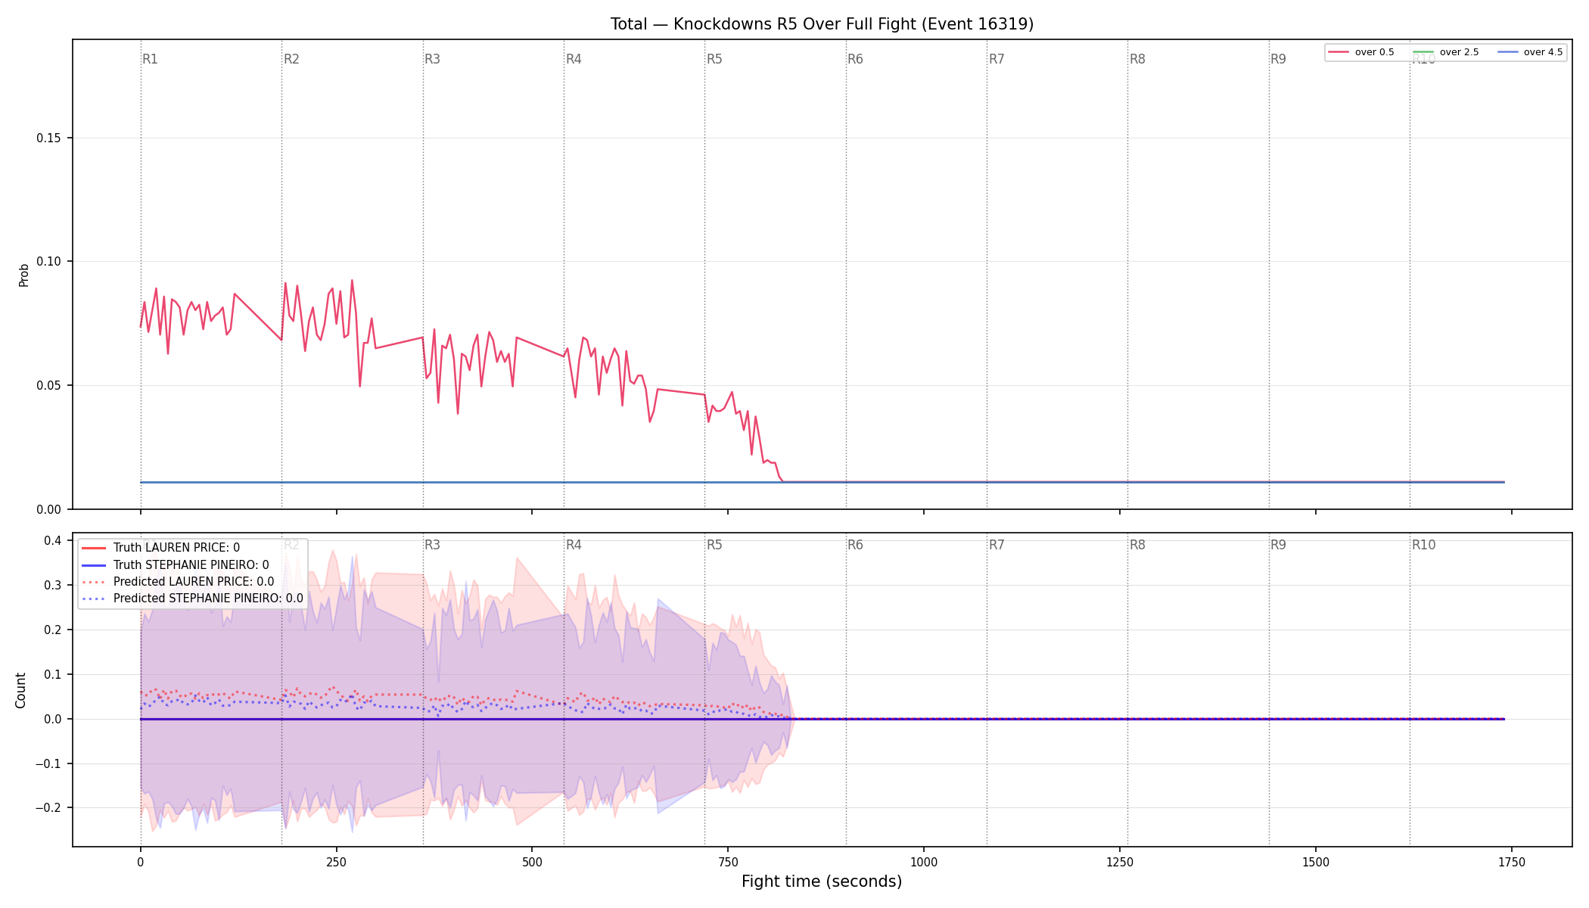Click the 1750 tick on the time axis
The height and width of the screenshot is (908, 1589).
pos(1512,862)
